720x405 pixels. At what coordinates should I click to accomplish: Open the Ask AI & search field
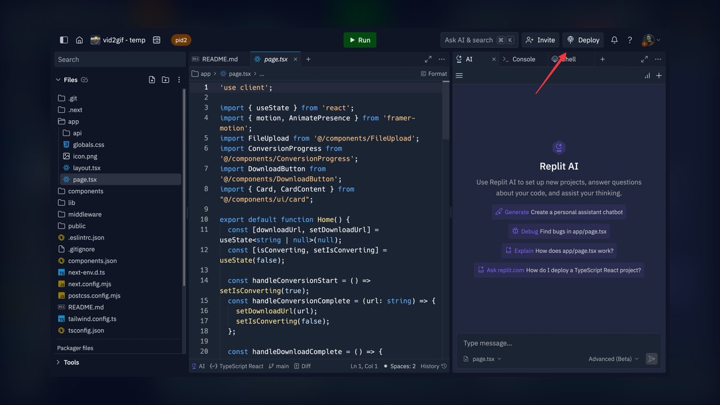479,40
